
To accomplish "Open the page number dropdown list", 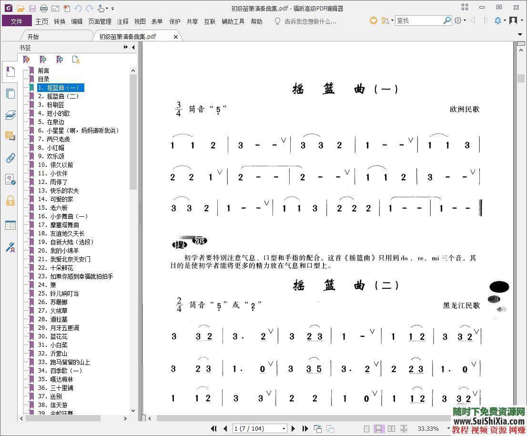I will tap(284, 427).
